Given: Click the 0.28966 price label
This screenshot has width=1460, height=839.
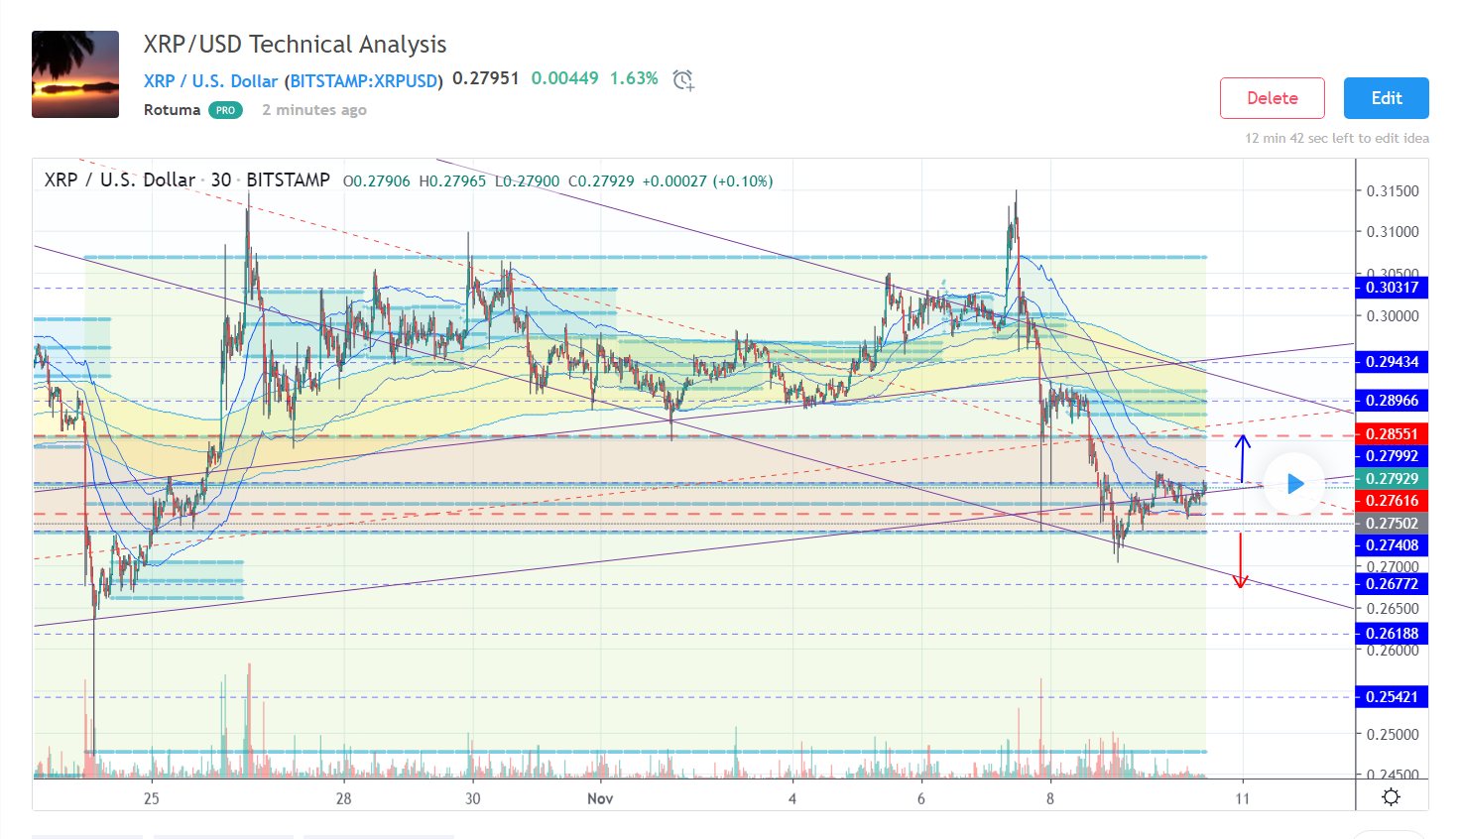Looking at the screenshot, I should [1392, 401].
